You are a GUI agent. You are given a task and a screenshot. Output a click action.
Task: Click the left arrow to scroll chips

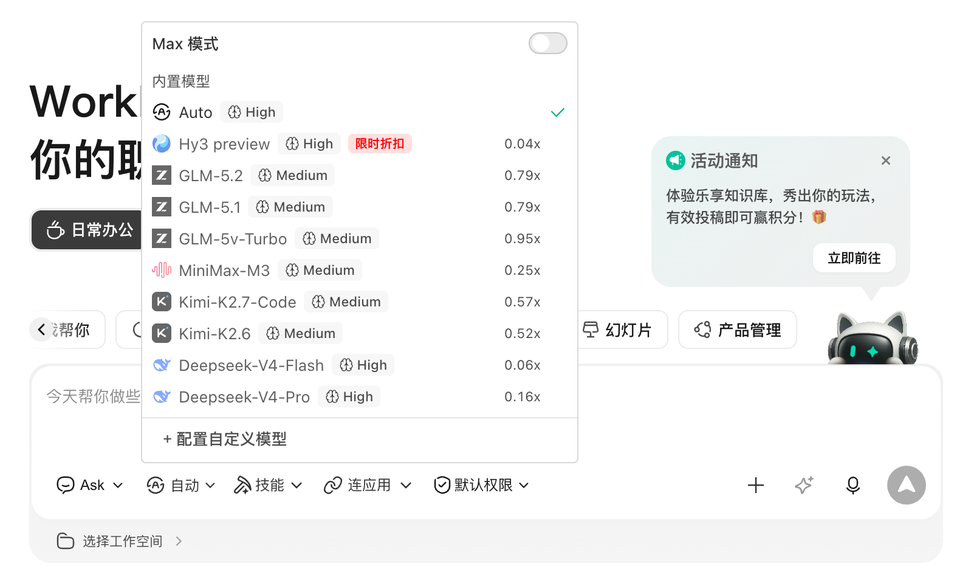point(41,330)
